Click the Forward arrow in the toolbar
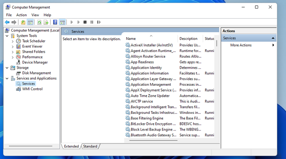Screen dimensions: 286x159 tap(14, 22)
